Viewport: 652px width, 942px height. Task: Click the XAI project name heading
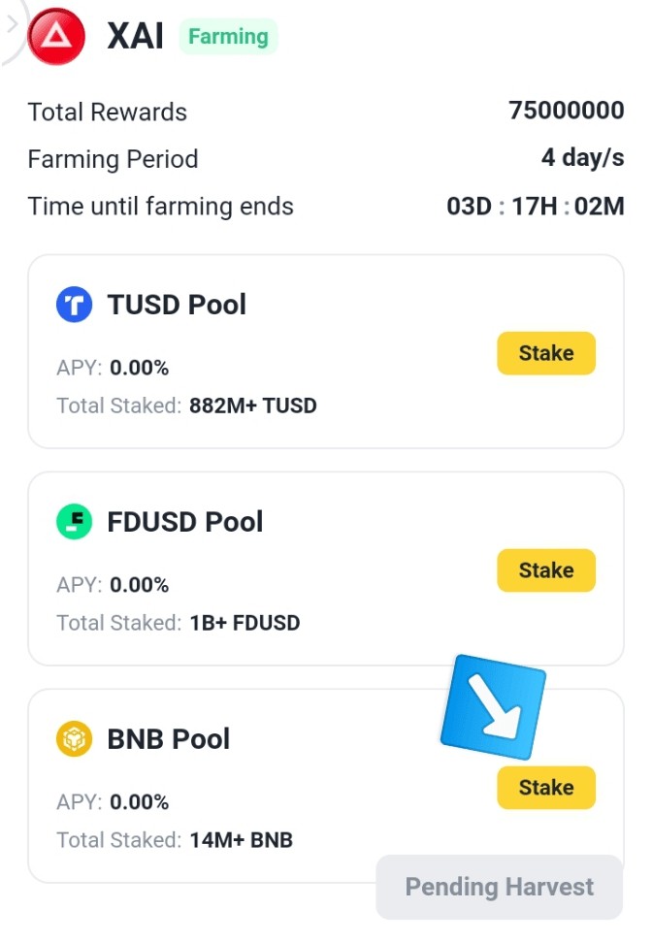(x=135, y=37)
